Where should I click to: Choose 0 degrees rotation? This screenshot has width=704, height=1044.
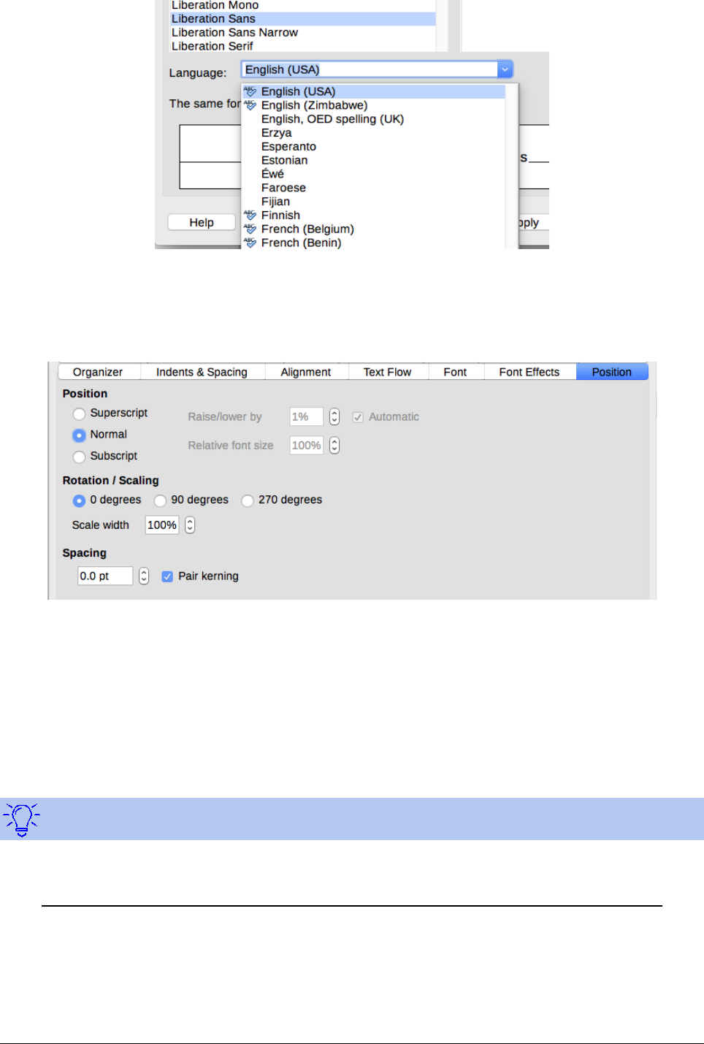coord(79,500)
